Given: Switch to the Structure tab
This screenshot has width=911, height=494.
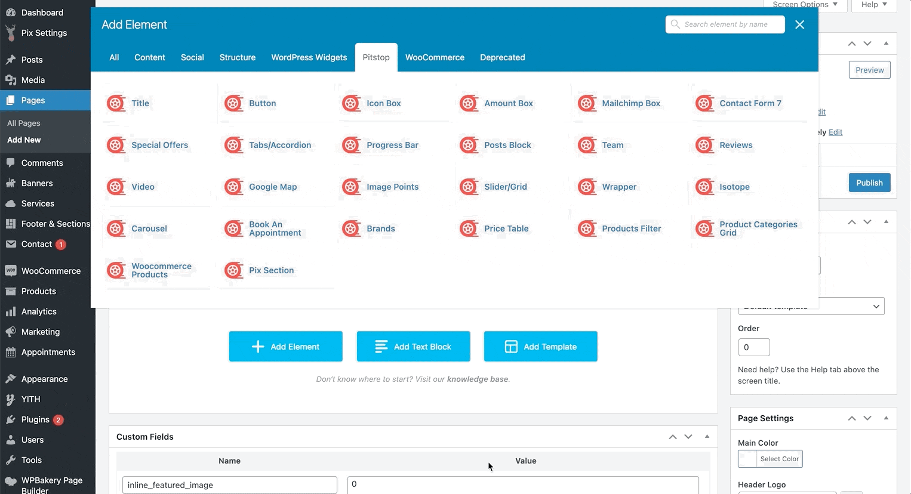Looking at the screenshot, I should pyautogui.click(x=238, y=57).
